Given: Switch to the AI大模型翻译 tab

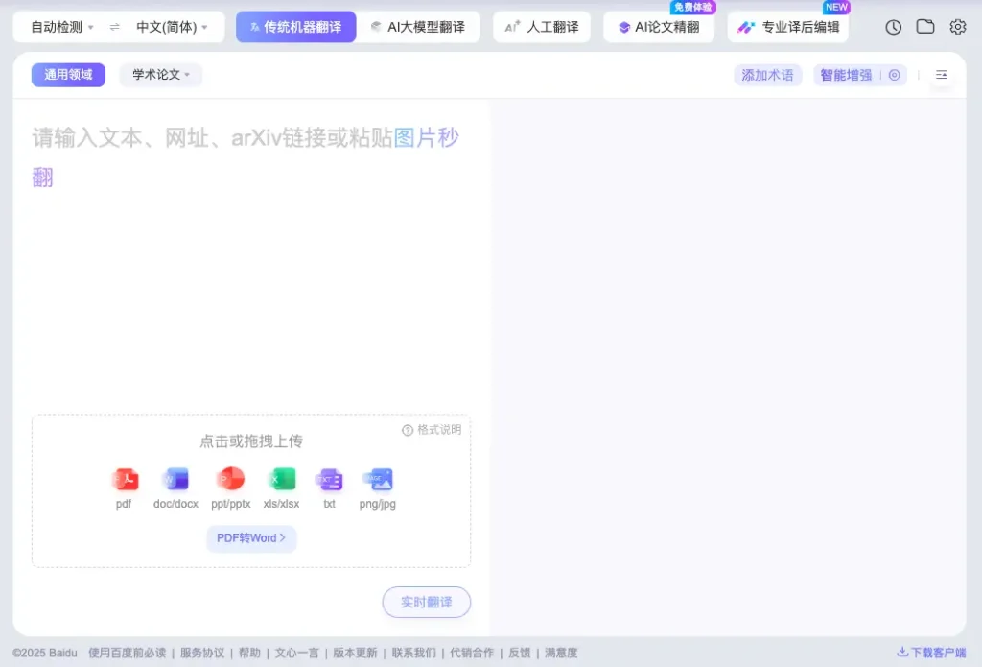Looking at the screenshot, I should (x=418, y=27).
